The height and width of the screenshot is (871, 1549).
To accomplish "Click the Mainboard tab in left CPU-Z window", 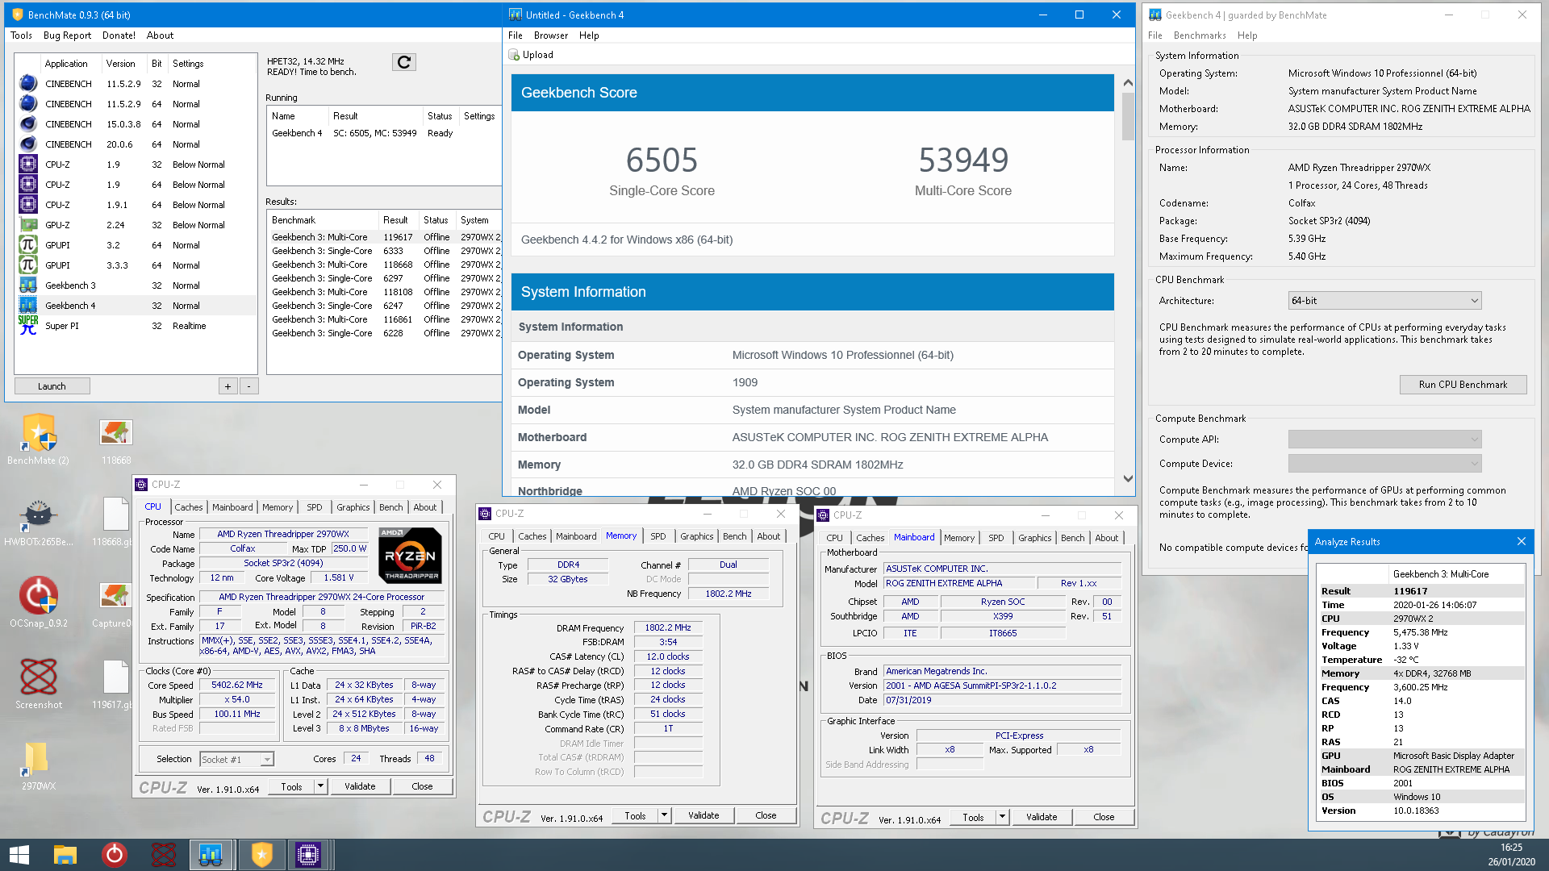I will tap(232, 507).
